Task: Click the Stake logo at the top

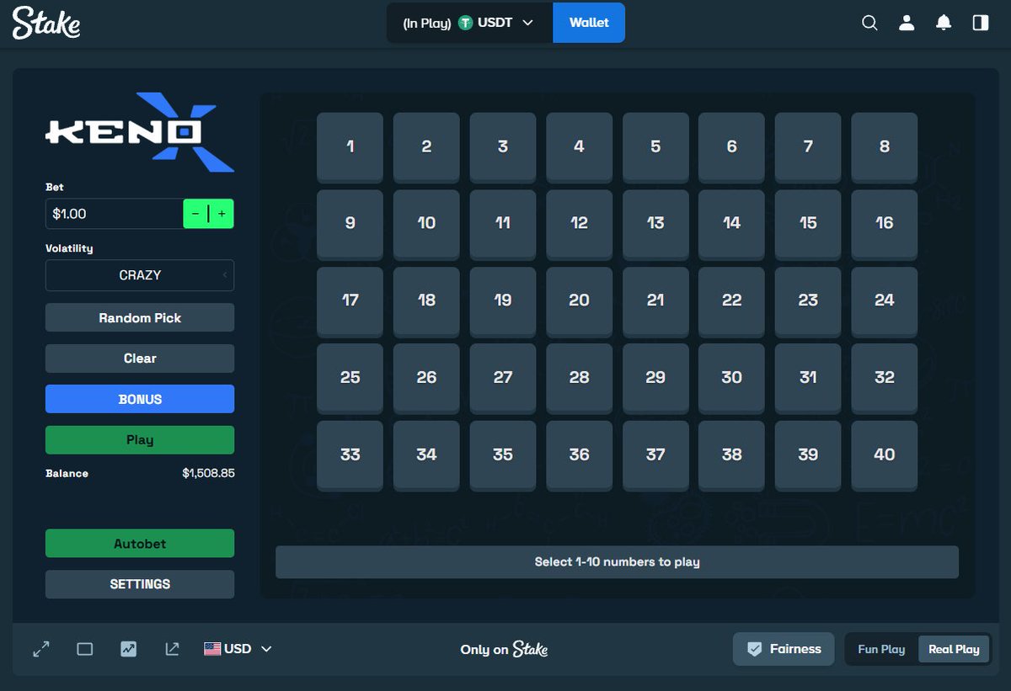Action: click(x=46, y=23)
